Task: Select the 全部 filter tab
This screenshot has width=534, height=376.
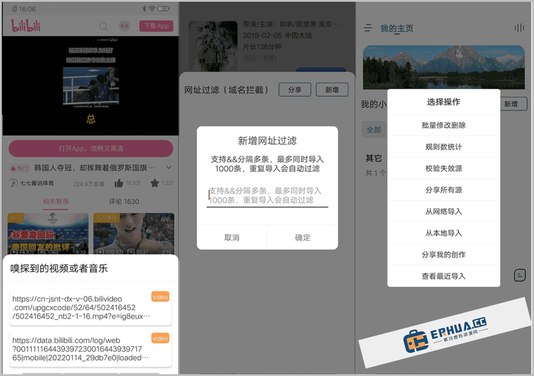Action: [374, 130]
